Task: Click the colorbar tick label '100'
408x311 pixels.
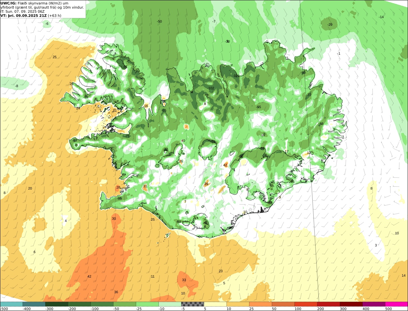Action: coord(298,309)
